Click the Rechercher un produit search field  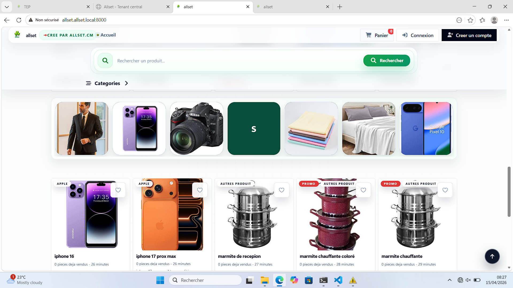click(238, 61)
